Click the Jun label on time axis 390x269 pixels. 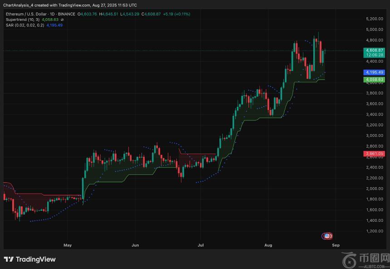coord(135,245)
